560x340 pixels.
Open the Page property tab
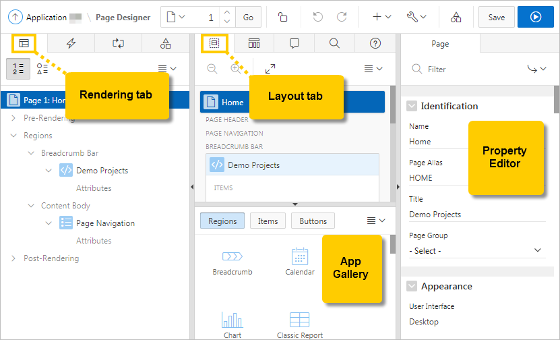tap(440, 44)
